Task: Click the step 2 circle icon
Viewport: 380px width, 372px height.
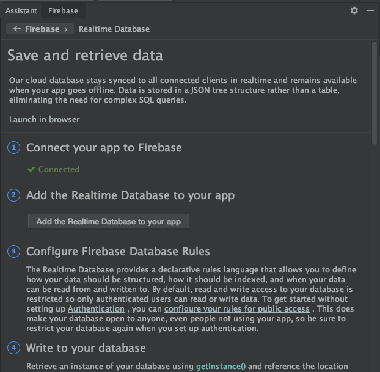Action: [x=13, y=195]
